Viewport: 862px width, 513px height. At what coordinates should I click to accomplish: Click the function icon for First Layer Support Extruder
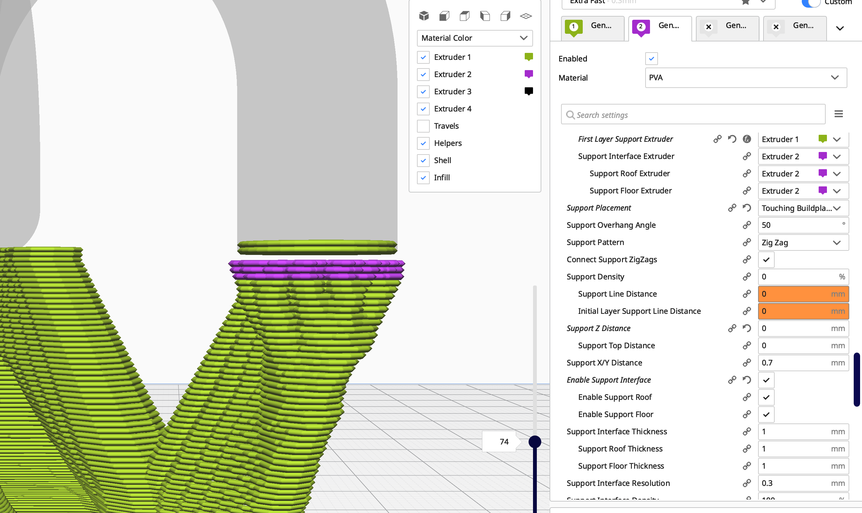click(x=747, y=139)
